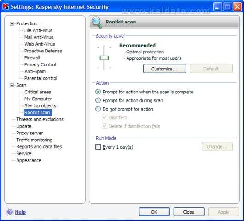
Task: Toggle Delete if disinfection fails checkbox
Action: click(x=104, y=126)
